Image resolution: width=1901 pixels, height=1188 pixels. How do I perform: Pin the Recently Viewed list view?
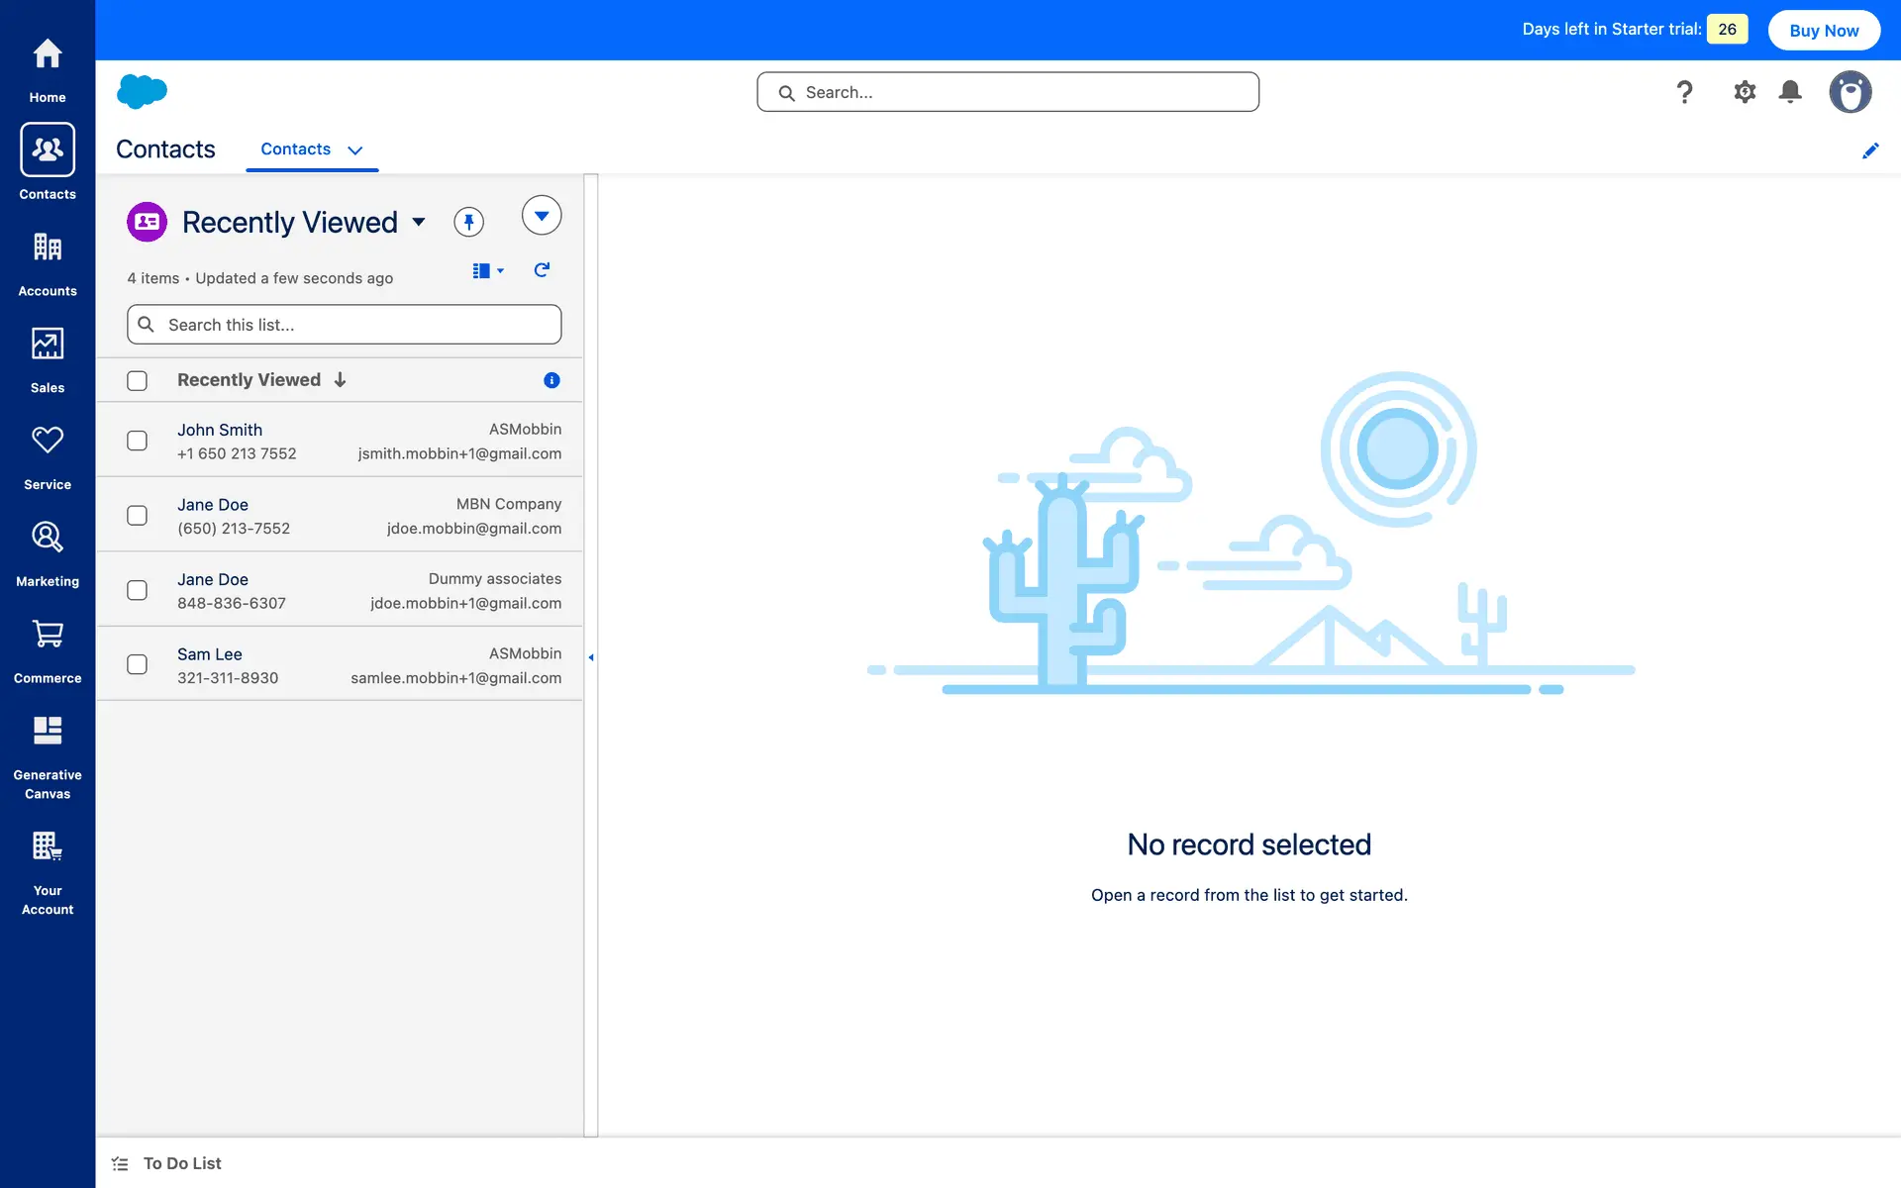tap(468, 222)
